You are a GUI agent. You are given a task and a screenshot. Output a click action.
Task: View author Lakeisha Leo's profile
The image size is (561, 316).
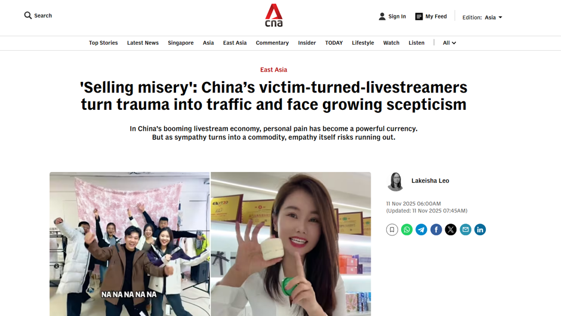(430, 180)
